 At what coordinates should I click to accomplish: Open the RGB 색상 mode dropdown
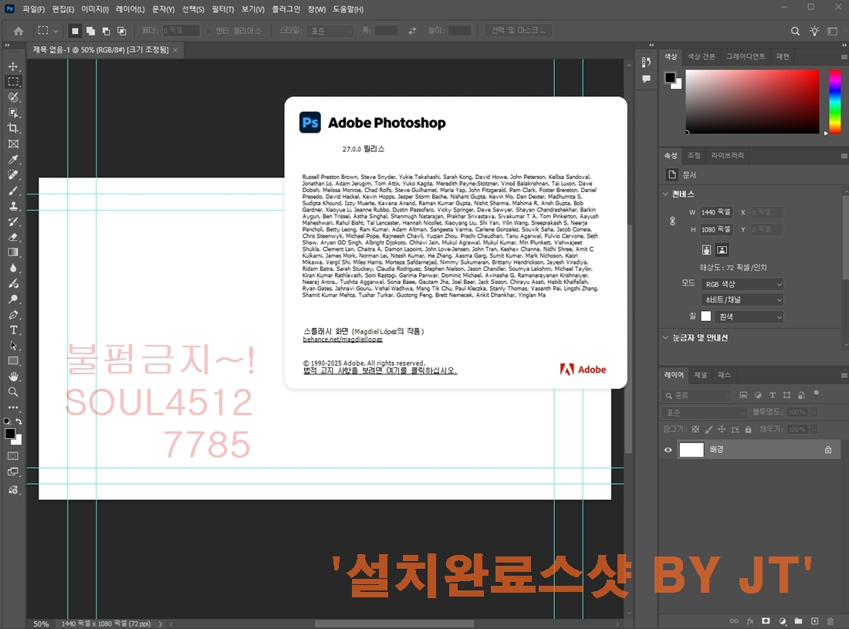pyautogui.click(x=742, y=284)
